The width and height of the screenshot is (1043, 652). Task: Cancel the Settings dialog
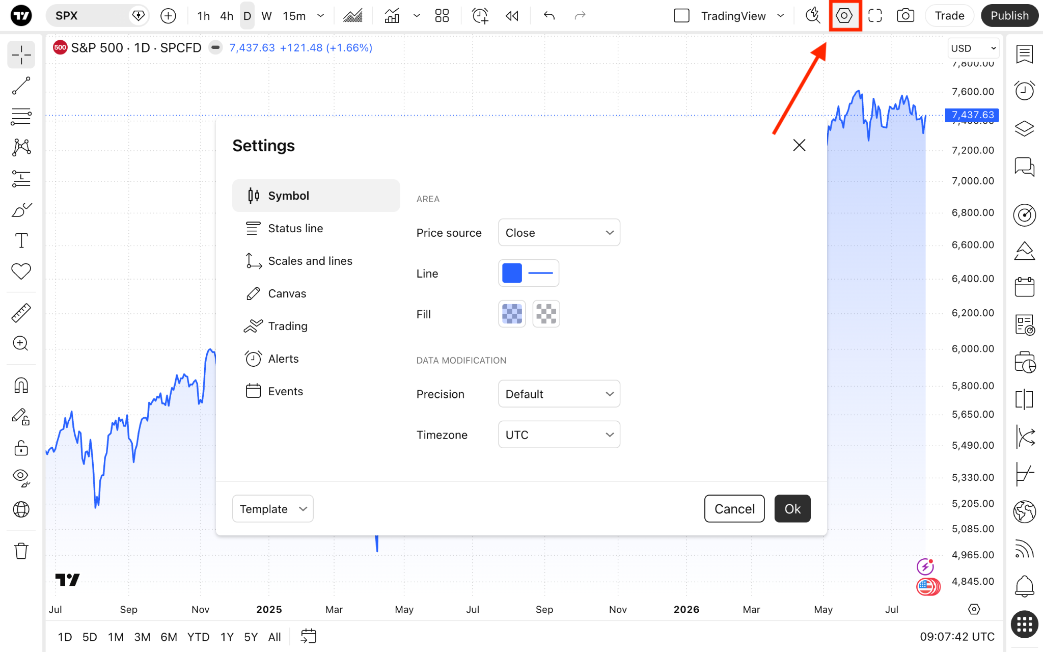click(x=734, y=509)
